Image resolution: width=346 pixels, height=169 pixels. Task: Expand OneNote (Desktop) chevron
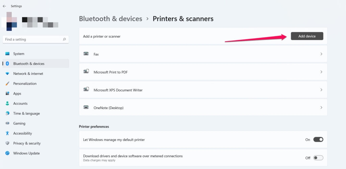click(x=321, y=108)
